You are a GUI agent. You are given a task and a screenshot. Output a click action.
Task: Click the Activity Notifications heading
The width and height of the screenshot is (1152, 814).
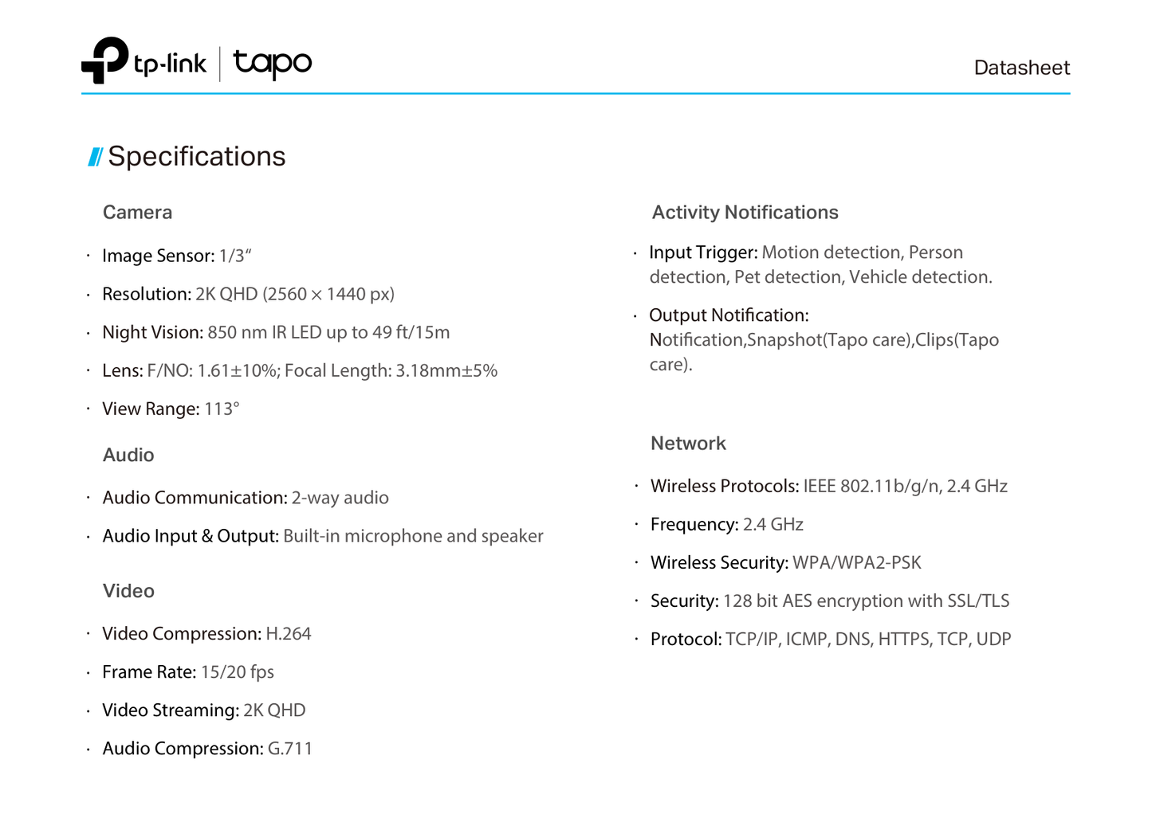pos(745,213)
